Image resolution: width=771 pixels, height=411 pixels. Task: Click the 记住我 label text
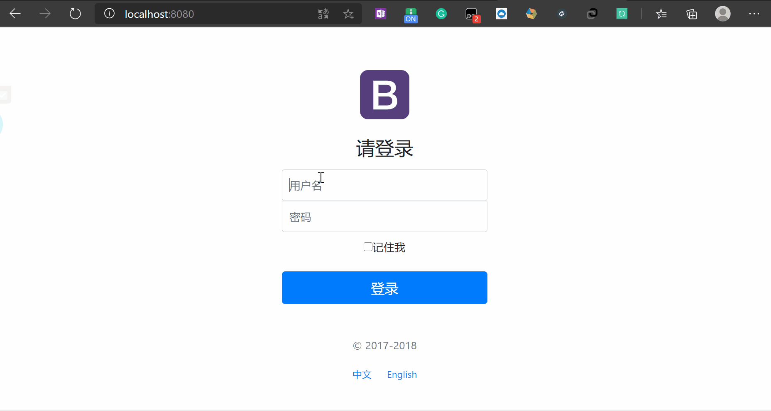(389, 247)
